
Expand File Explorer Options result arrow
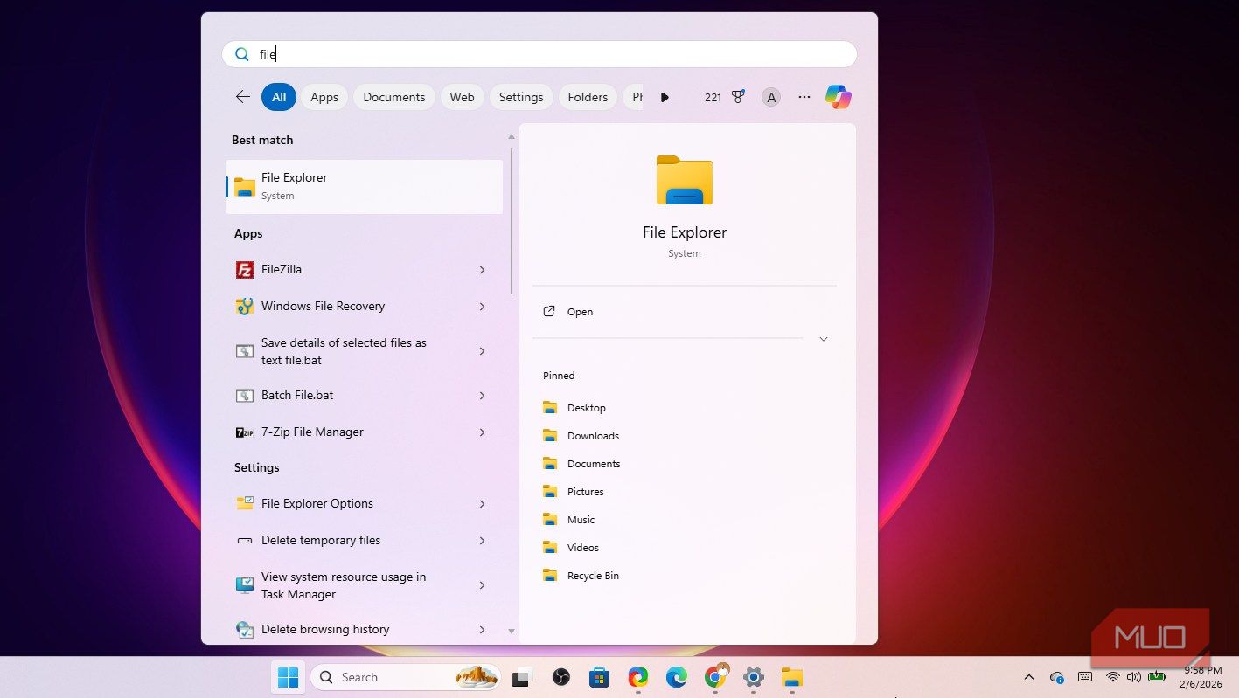(482, 504)
